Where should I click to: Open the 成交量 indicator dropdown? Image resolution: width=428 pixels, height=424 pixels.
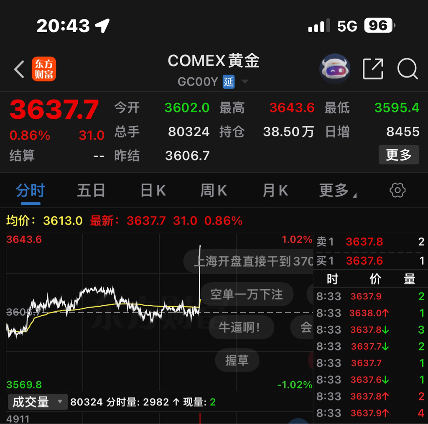pyautogui.click(x=38, y=402)
